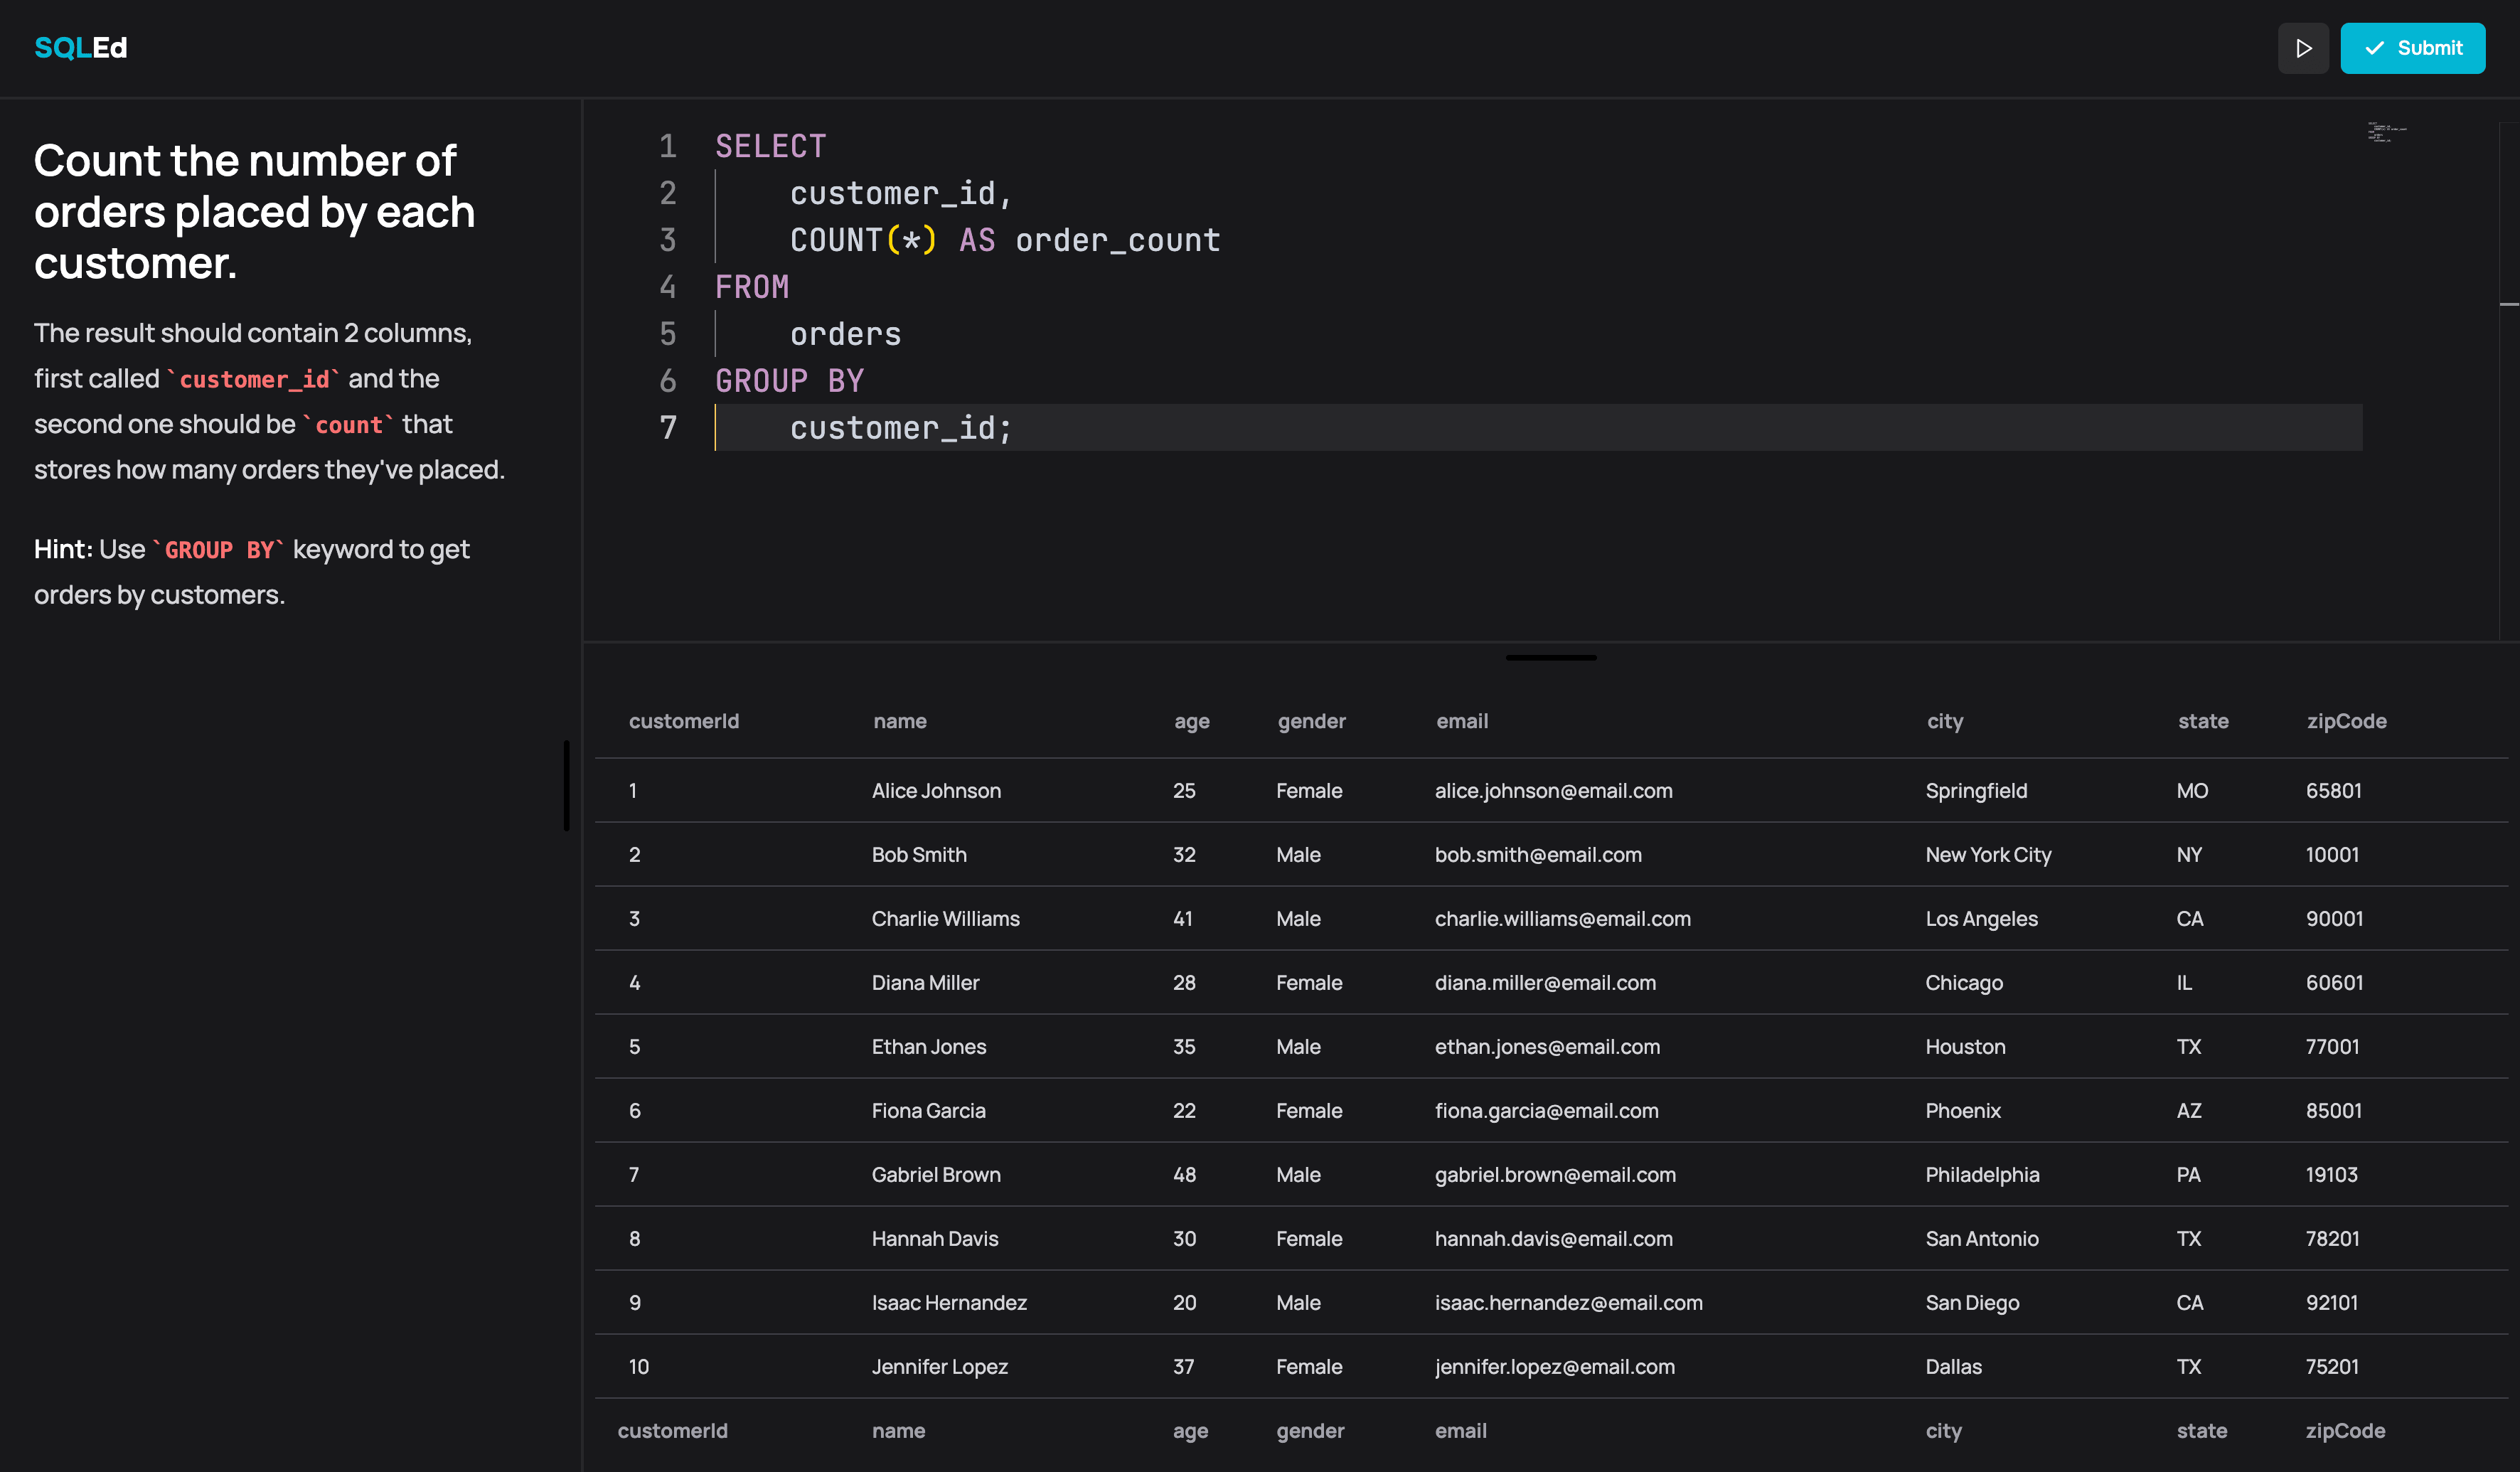Click the GROUP BY hint code text
The image size is (2520, 1472).
(x=219, y=550)
